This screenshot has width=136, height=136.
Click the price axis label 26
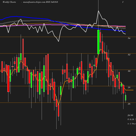point(129,104)
